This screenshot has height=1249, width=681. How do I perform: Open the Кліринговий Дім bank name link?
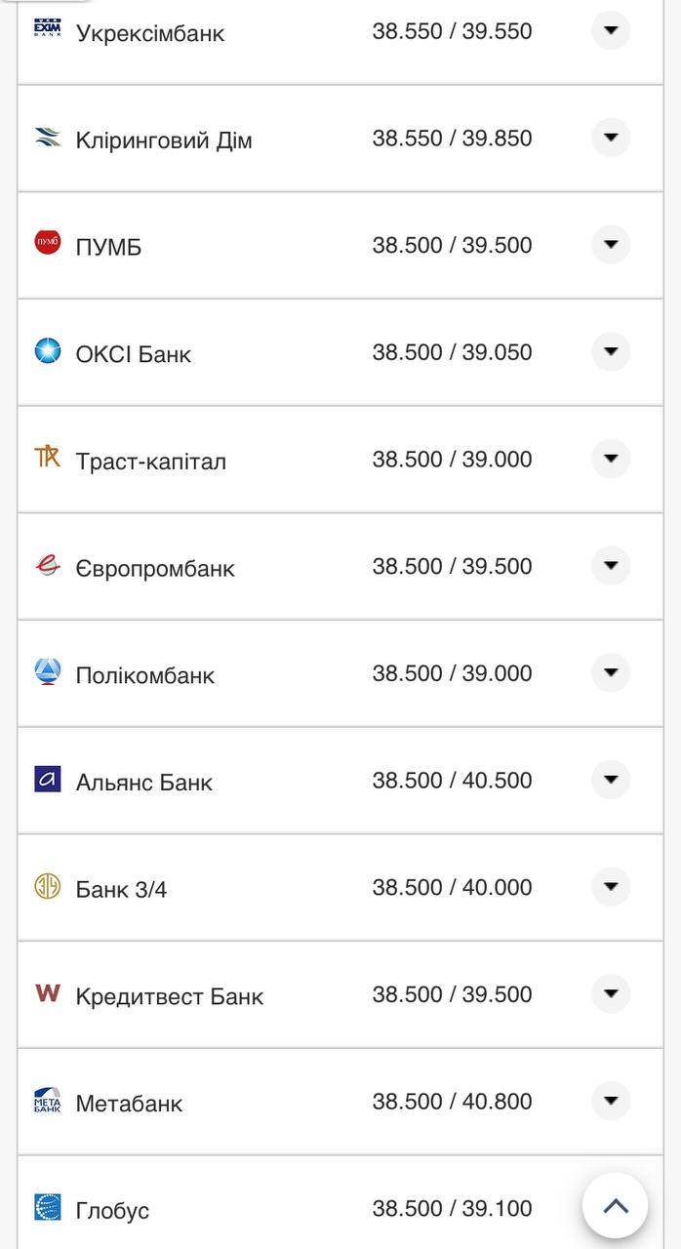pos(164,141)
